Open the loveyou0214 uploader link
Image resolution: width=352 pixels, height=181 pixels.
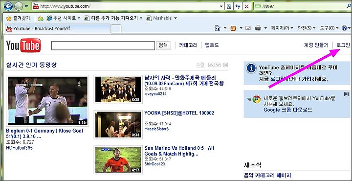(x=155, y=94)
